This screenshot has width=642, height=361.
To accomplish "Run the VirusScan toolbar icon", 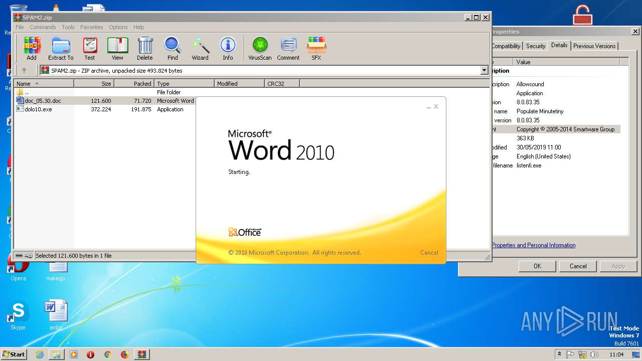I will (x=260, y=49).
